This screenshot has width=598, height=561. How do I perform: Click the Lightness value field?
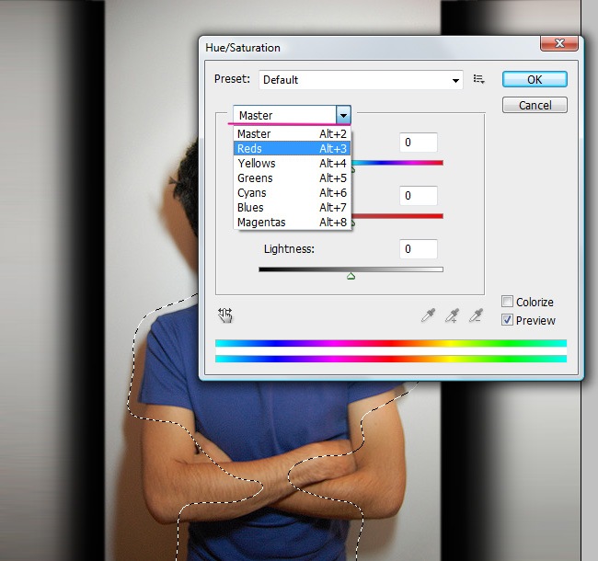coord(418,249)
